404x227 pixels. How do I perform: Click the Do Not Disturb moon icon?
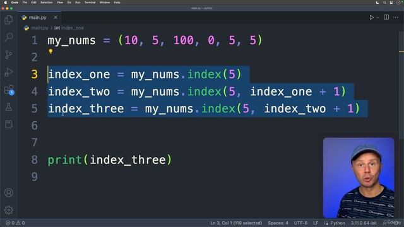click(377, 3)
